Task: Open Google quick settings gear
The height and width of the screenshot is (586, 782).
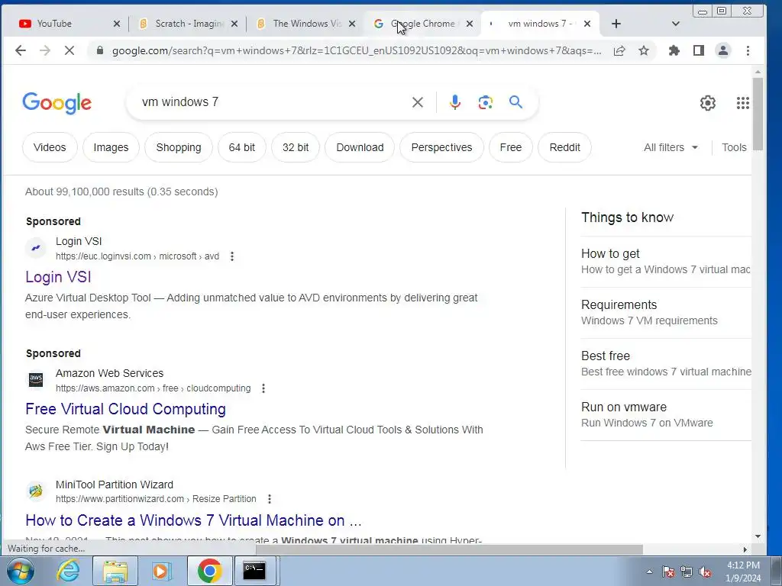Action: pyautogui.click(x=708, y=103)
